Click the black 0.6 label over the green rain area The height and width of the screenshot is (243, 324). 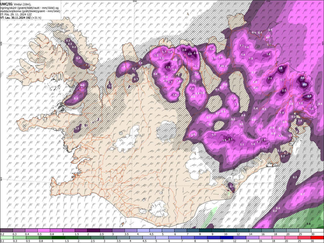[309, 224]
